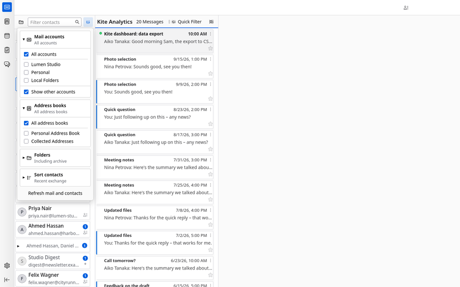Open Settings gear icon
460x287 pixels.
pos(7,266)
